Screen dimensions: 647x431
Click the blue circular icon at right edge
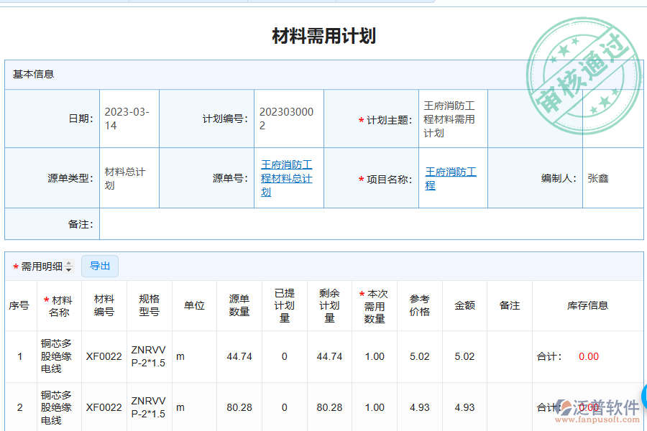(645, 396)
